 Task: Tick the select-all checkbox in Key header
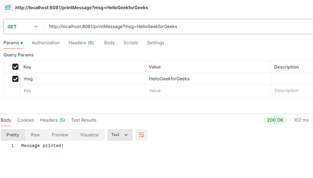15,67
